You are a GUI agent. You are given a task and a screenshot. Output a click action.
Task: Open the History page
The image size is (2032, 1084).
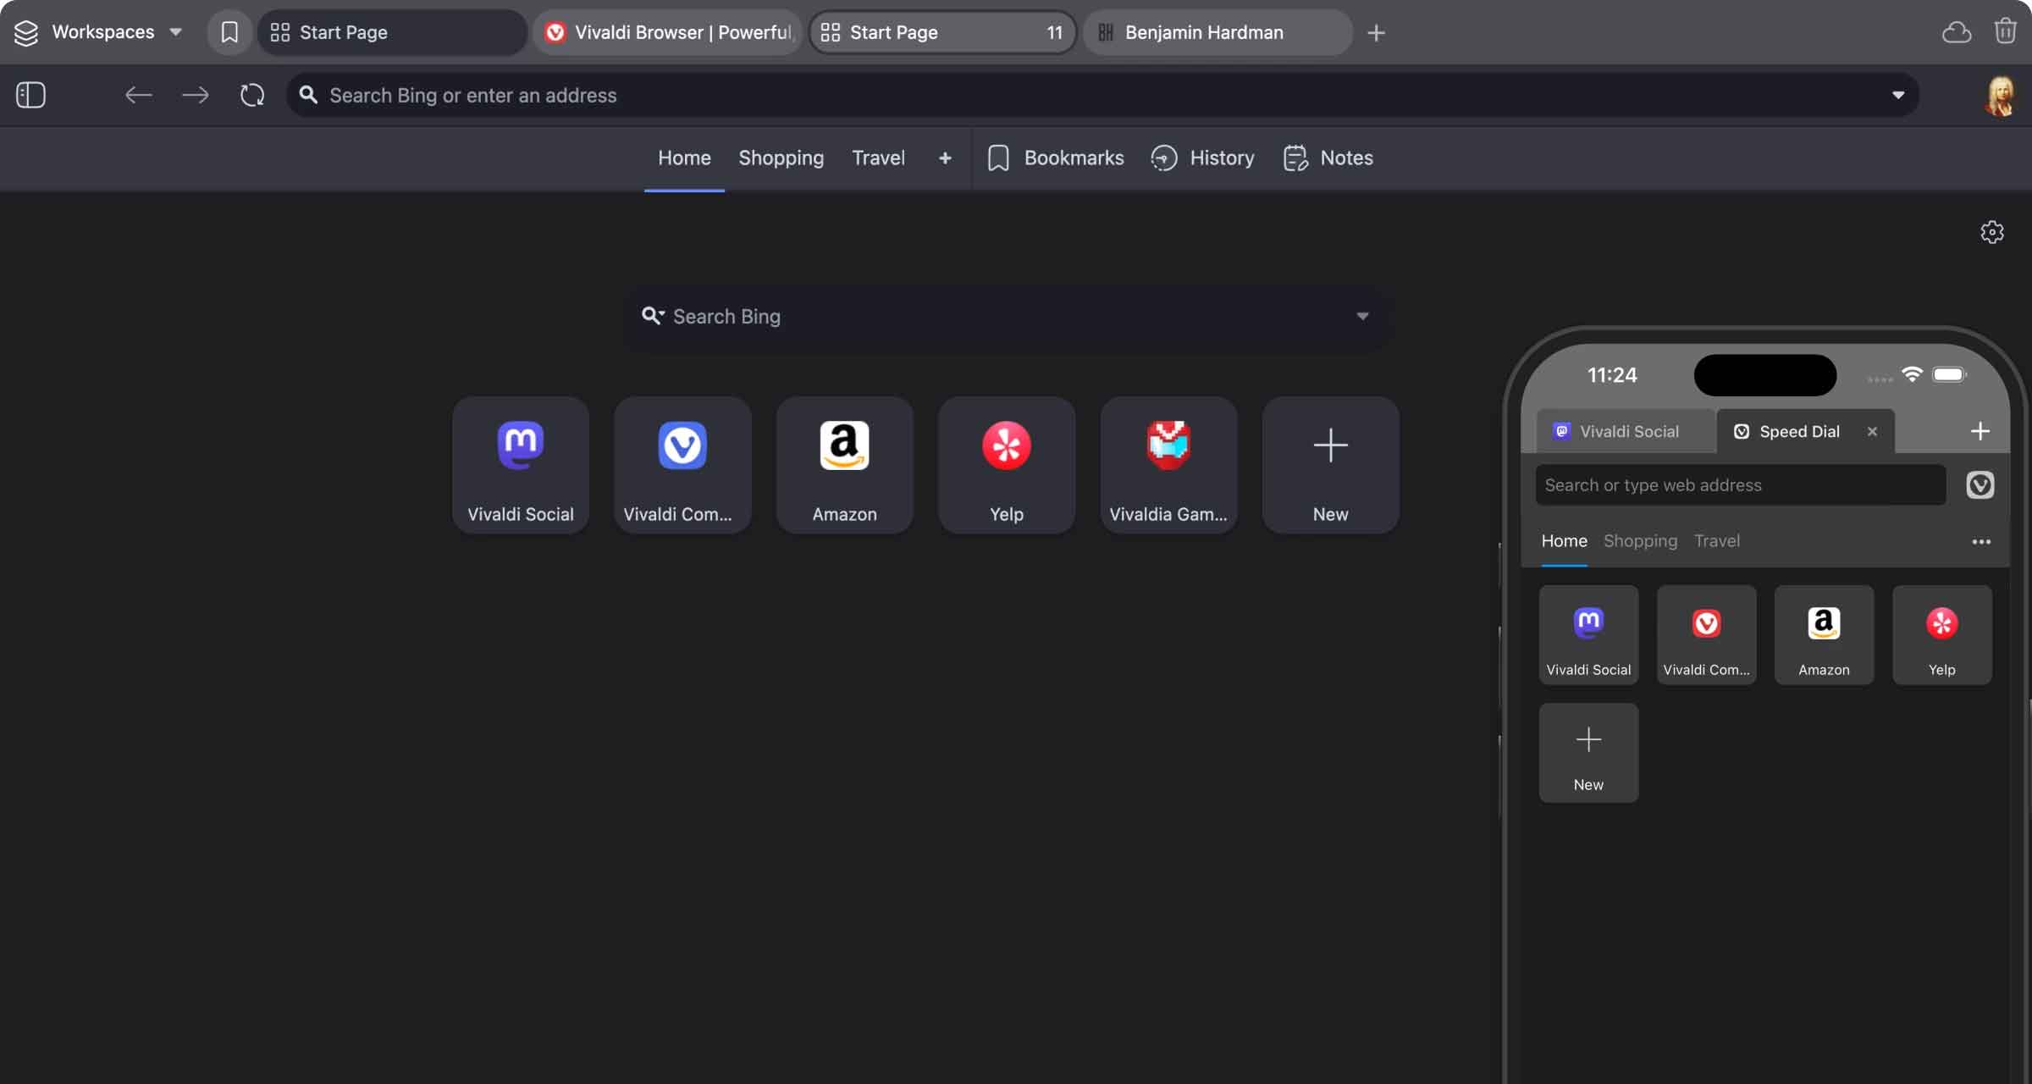(1203, 158)
